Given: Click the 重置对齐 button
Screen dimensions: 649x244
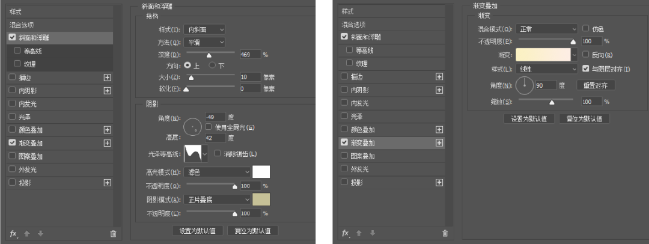Looking at the screenshot, I should [x=596, y=85].
